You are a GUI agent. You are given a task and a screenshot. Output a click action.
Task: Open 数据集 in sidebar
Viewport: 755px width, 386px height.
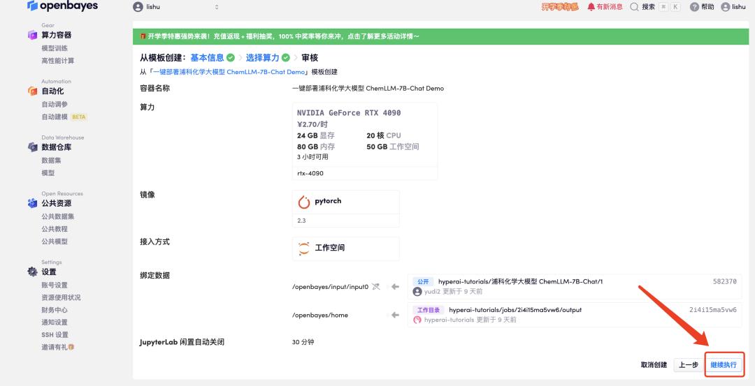click(51, 161)
